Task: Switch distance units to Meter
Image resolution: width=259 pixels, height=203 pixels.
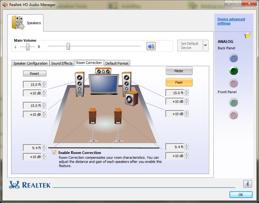Action: point(179,71)
